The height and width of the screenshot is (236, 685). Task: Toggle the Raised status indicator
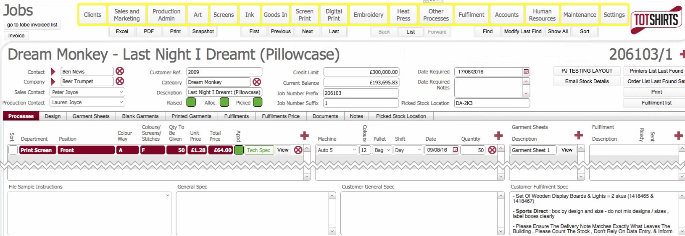[x=191, y=102]
